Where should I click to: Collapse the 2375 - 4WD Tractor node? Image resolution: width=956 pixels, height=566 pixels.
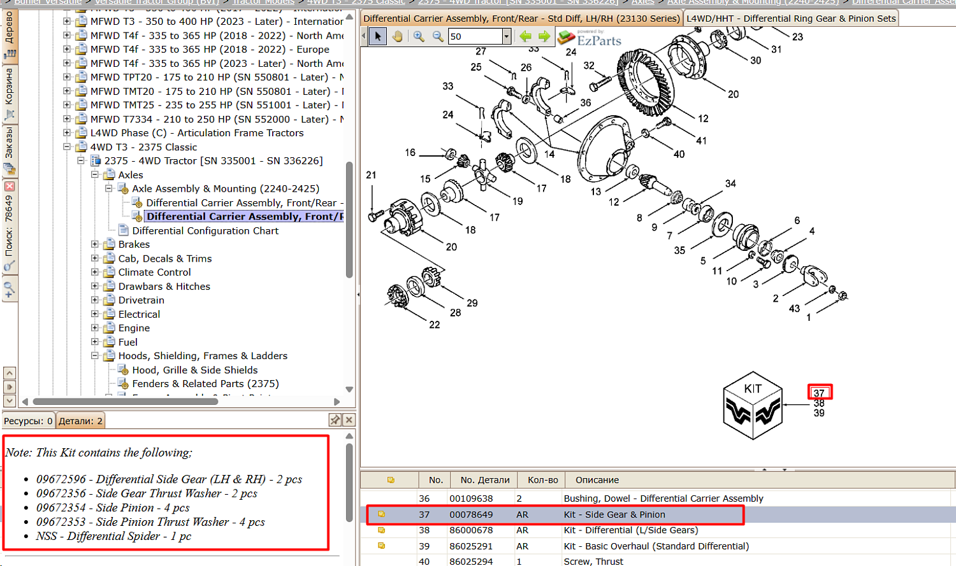click(81, 161)
